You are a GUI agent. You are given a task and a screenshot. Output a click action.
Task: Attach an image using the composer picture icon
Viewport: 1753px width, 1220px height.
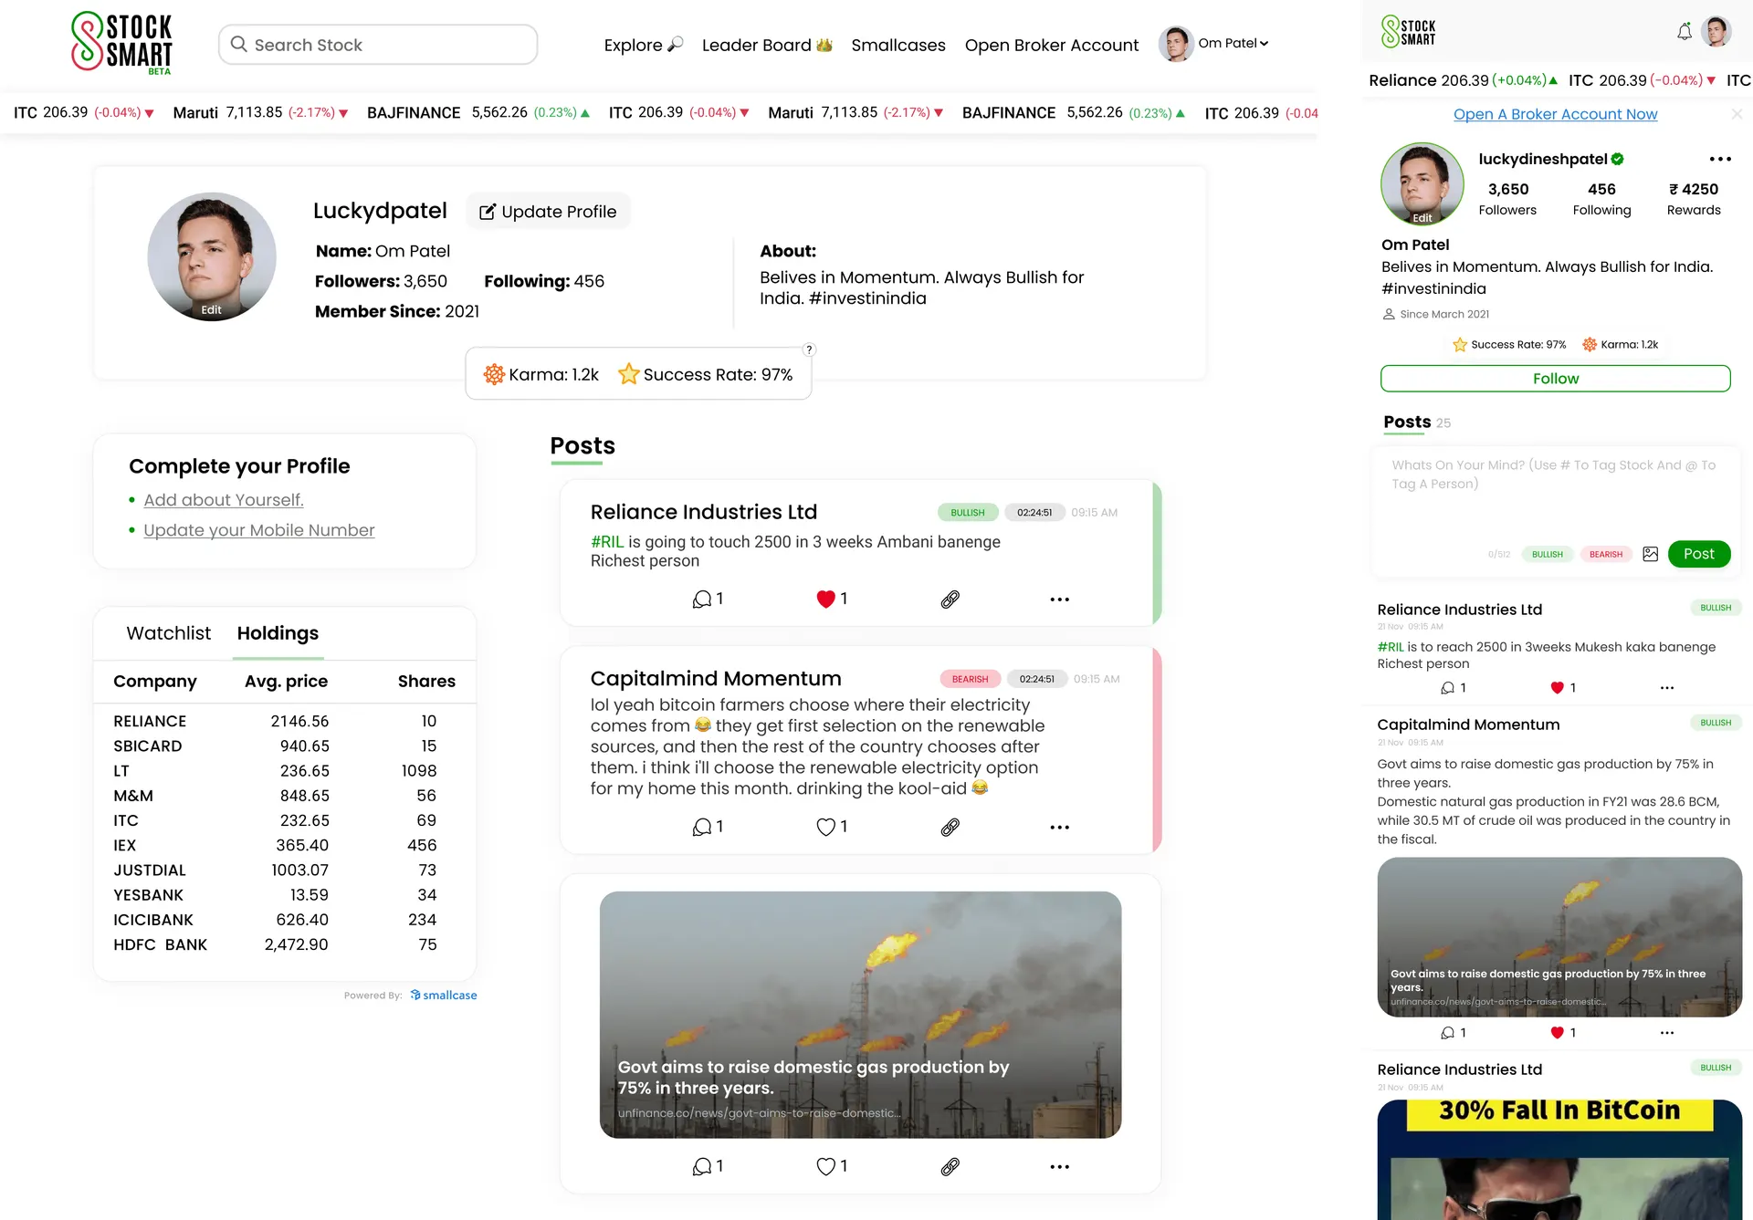tap(1650, 554)
